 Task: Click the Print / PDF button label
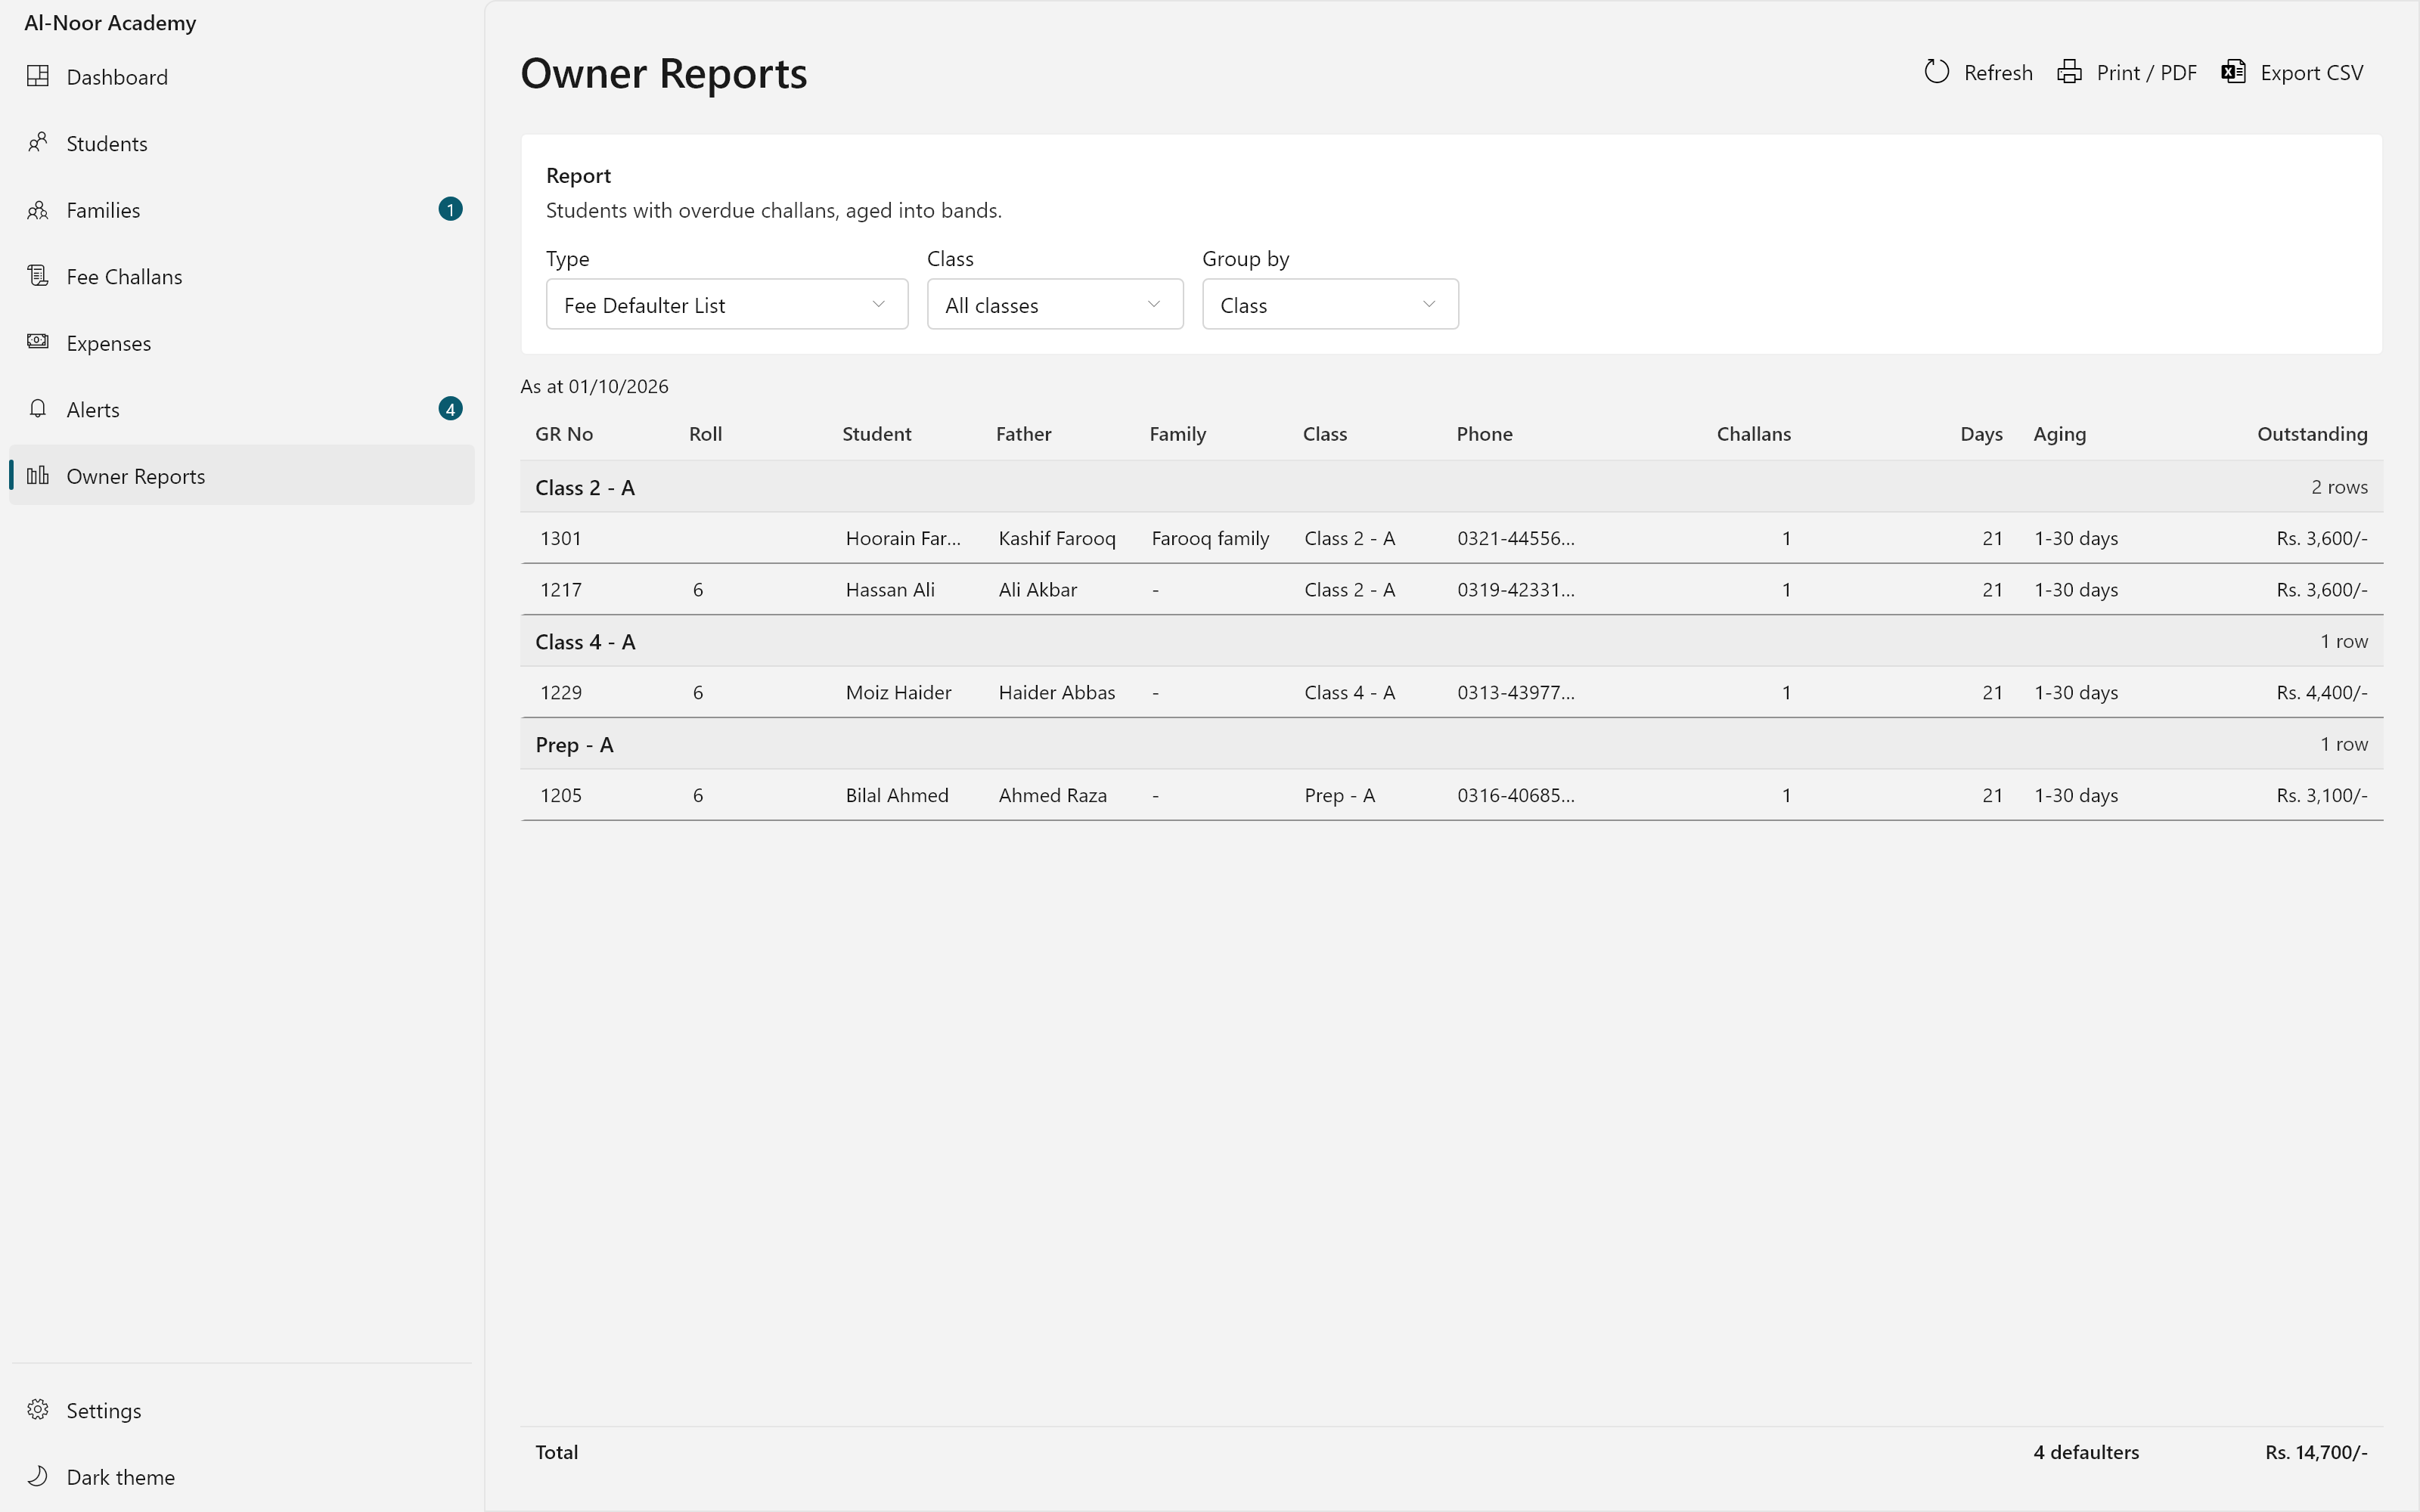(2146, 73)
